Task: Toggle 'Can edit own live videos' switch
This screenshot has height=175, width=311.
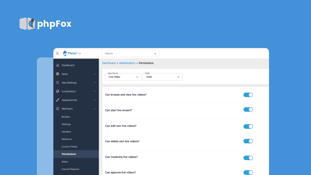Action: 248,126
